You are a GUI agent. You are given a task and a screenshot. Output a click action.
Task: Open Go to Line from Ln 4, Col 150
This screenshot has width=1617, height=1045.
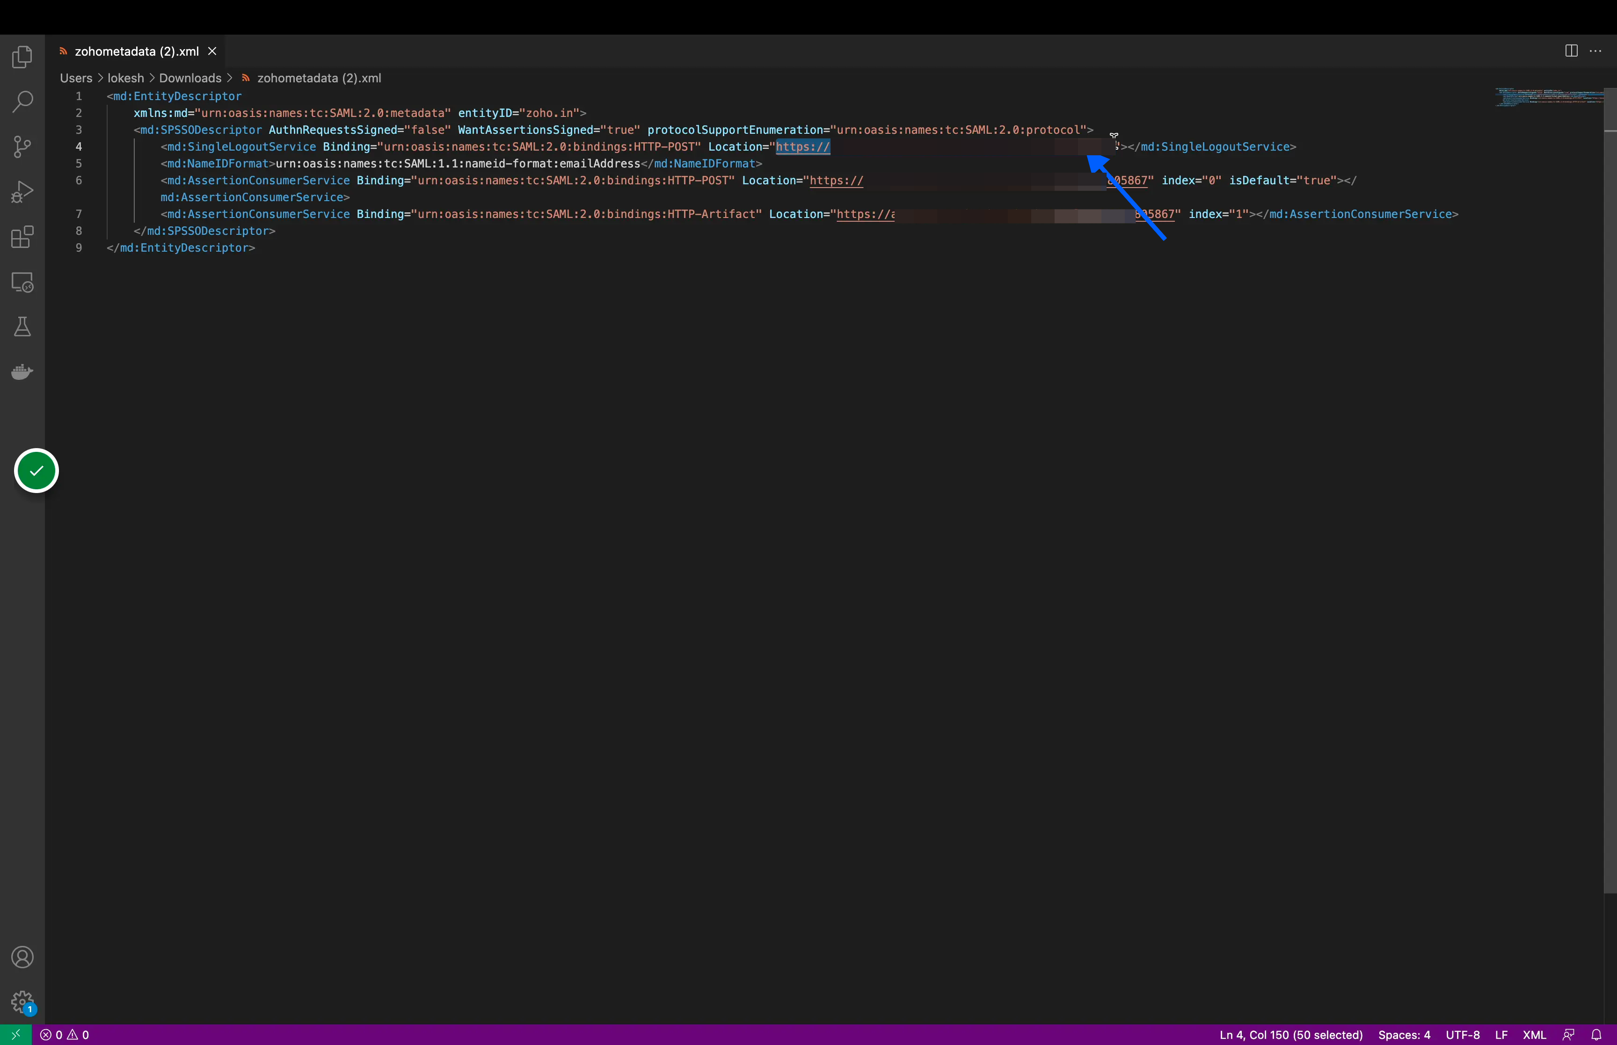tap(1290, 1035)
